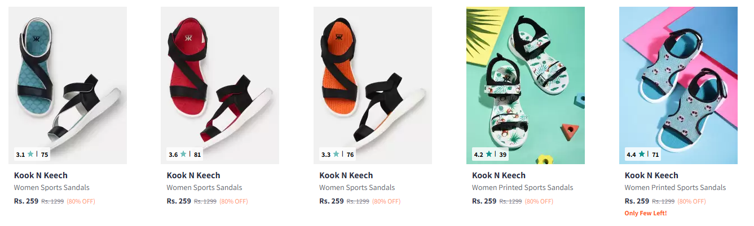Open the blue printed sandal on pink background
Viewport: 754px width, 226px height.
[x=678, y=85]
